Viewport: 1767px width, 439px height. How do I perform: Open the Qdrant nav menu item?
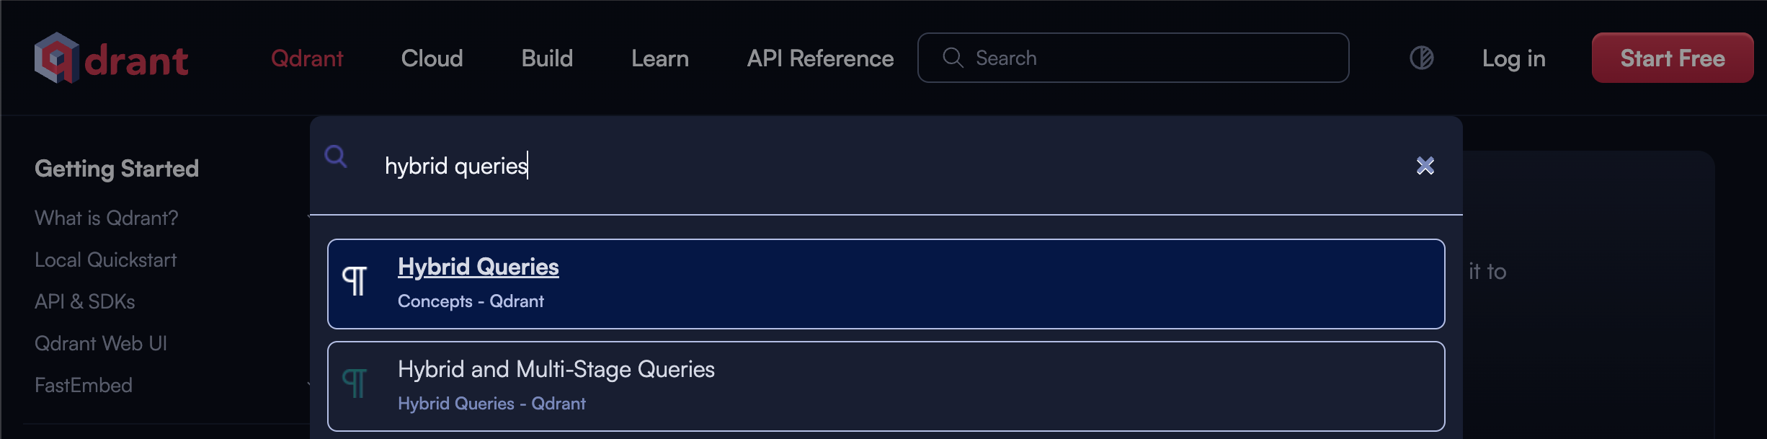pyautogui.click(x=307, y=58)
